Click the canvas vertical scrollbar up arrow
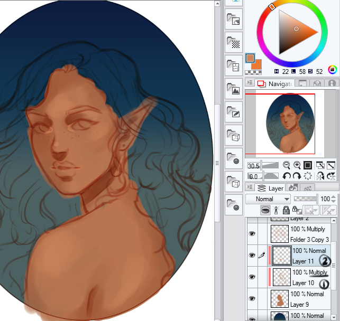340x321 pixels. point(217,3)
